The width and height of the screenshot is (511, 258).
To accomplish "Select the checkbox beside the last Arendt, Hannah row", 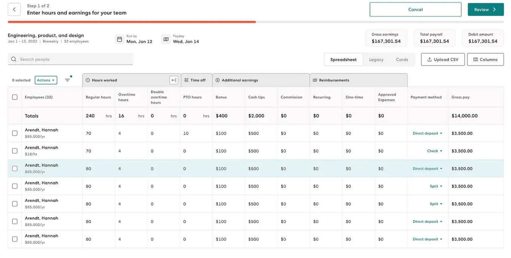I will (14, 239).
